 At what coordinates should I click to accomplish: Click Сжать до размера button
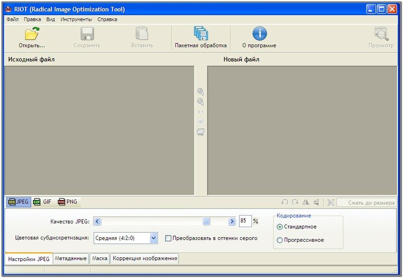click(367, 202)
